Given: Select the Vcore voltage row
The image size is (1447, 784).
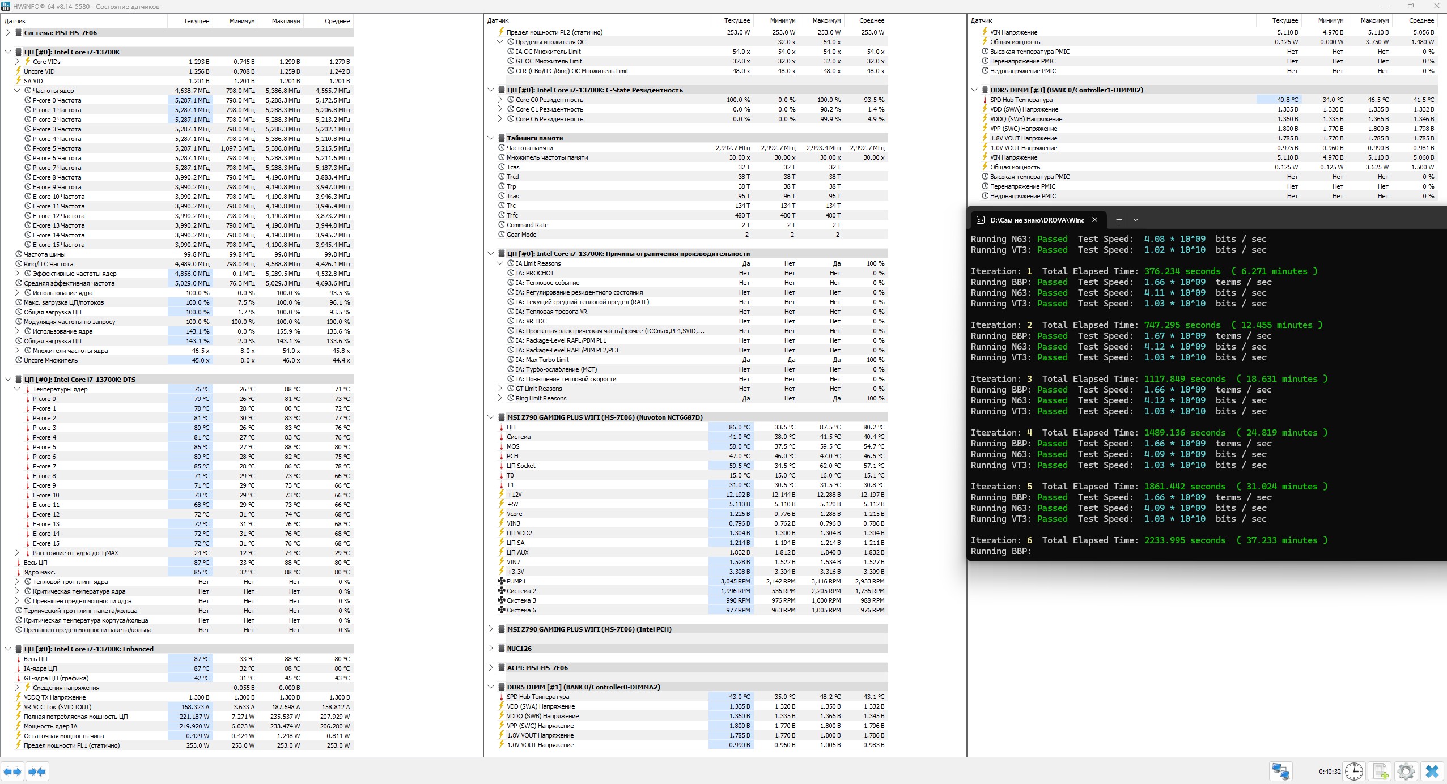Looking at the screenshot, I should pos(515,514).
